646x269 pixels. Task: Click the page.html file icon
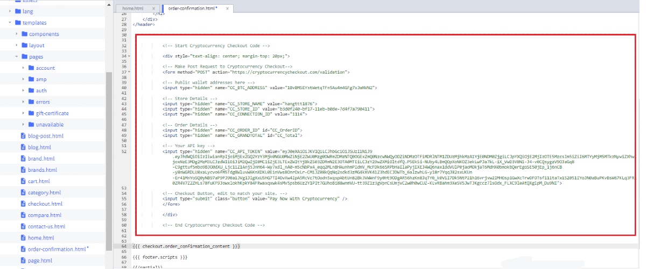tap(23, 260)
